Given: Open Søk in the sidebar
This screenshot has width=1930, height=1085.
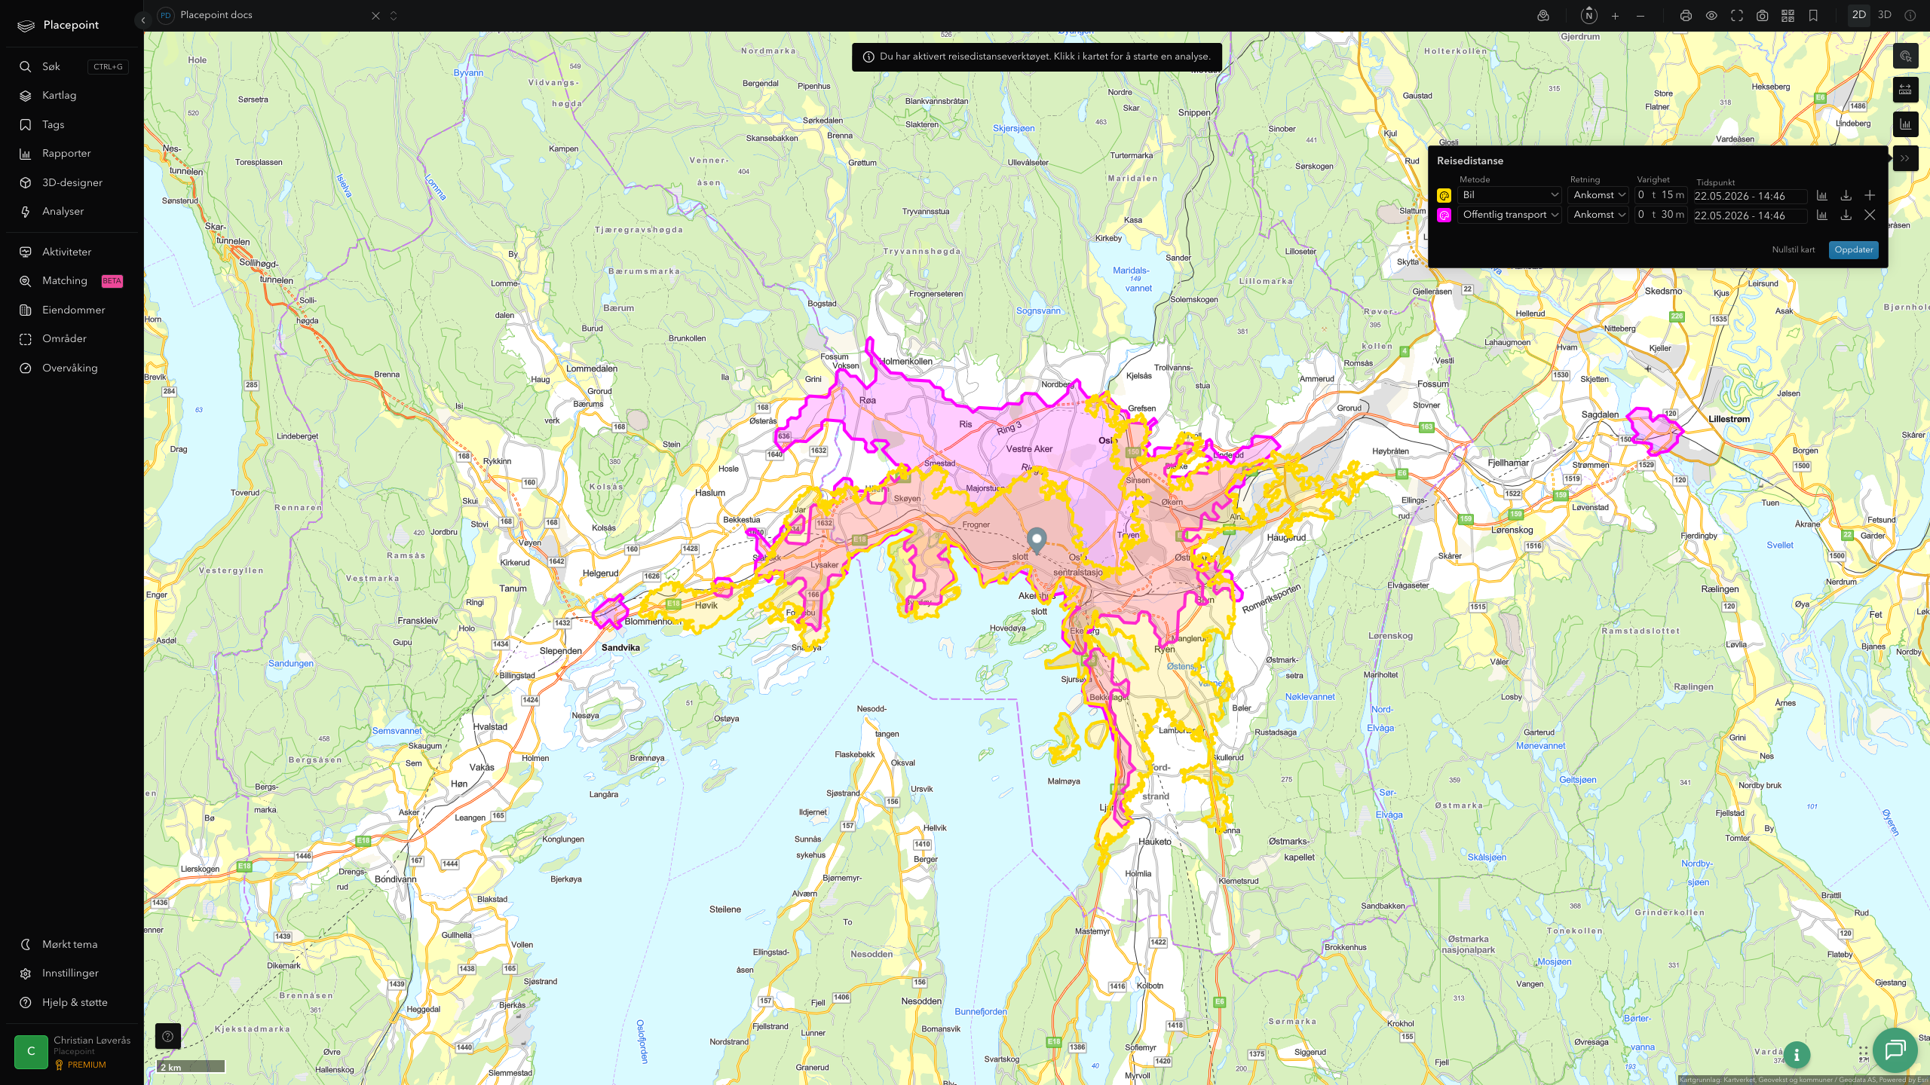Looking at the screenshot, I should 72,66.
